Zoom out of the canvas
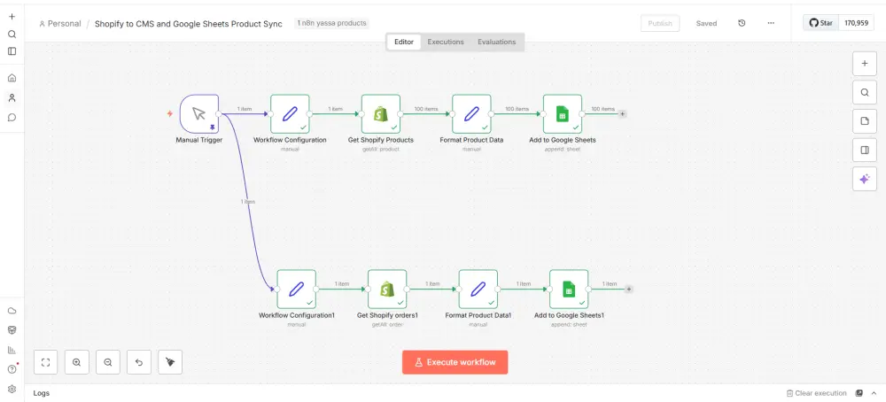 tap(108, 362)
